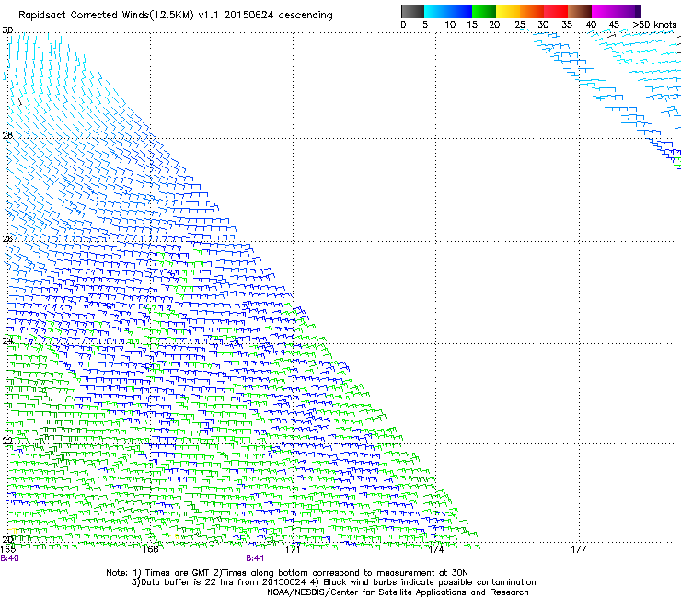The image size is (681, 598).
Task: Click the brown 35-40 knots color band
Action: (580, 11)
